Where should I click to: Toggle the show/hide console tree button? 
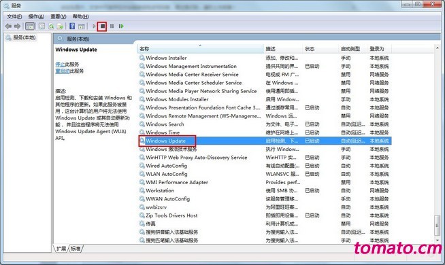tap(30, 26)
